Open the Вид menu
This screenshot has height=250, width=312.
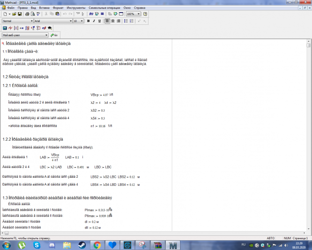33,8
